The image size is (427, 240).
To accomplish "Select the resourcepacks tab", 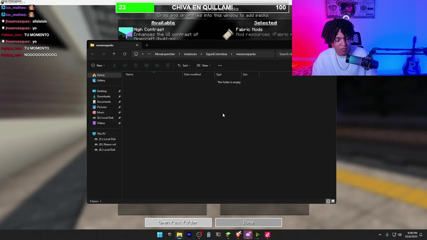I will (114, 45).
